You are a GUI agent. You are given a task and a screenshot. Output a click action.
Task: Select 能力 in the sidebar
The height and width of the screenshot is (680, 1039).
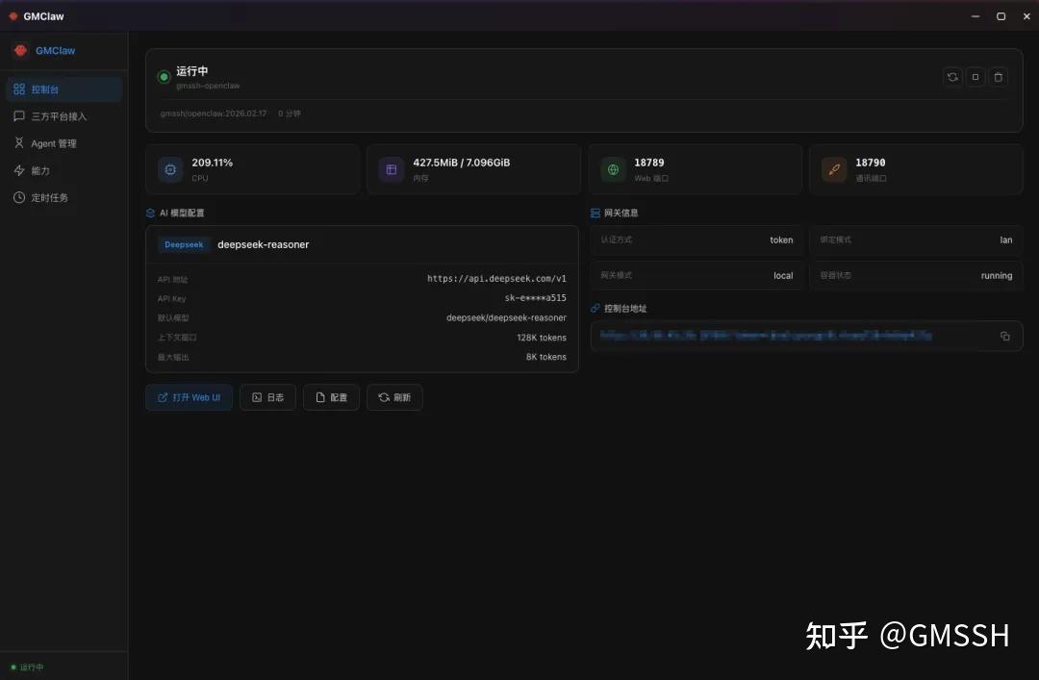pyautogui.click(x=63, y=171)
